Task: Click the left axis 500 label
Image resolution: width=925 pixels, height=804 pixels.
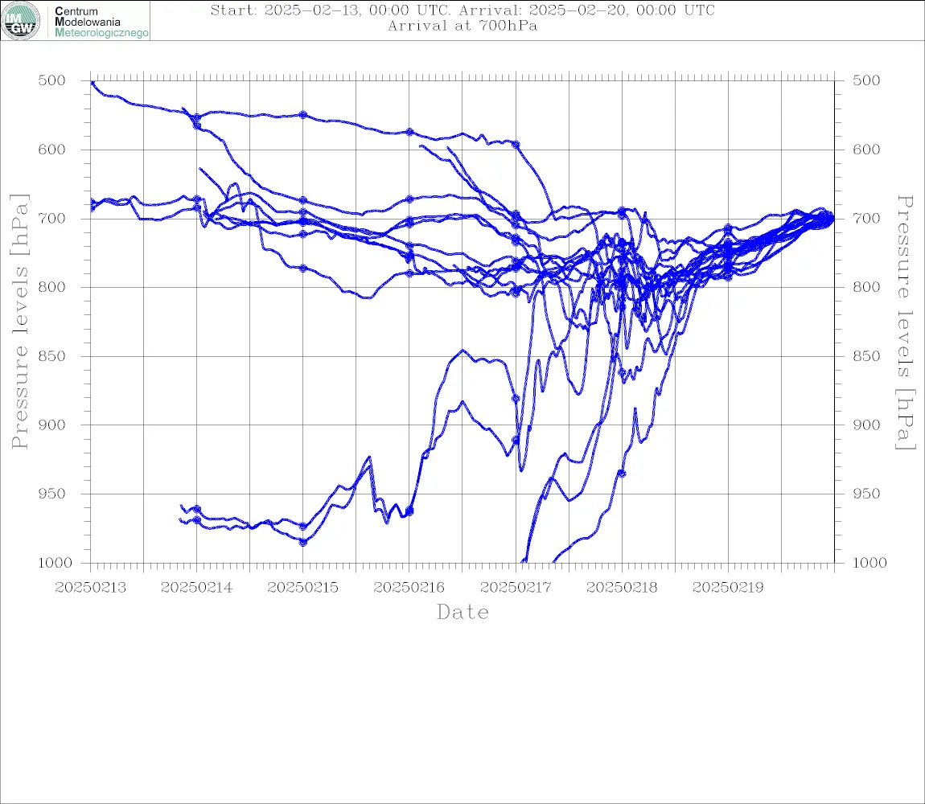Action: pyautogui.click(x=52, y=80)
